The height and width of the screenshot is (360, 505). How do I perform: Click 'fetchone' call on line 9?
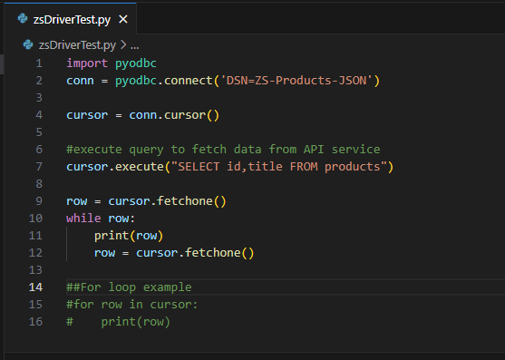pos(185,201)
